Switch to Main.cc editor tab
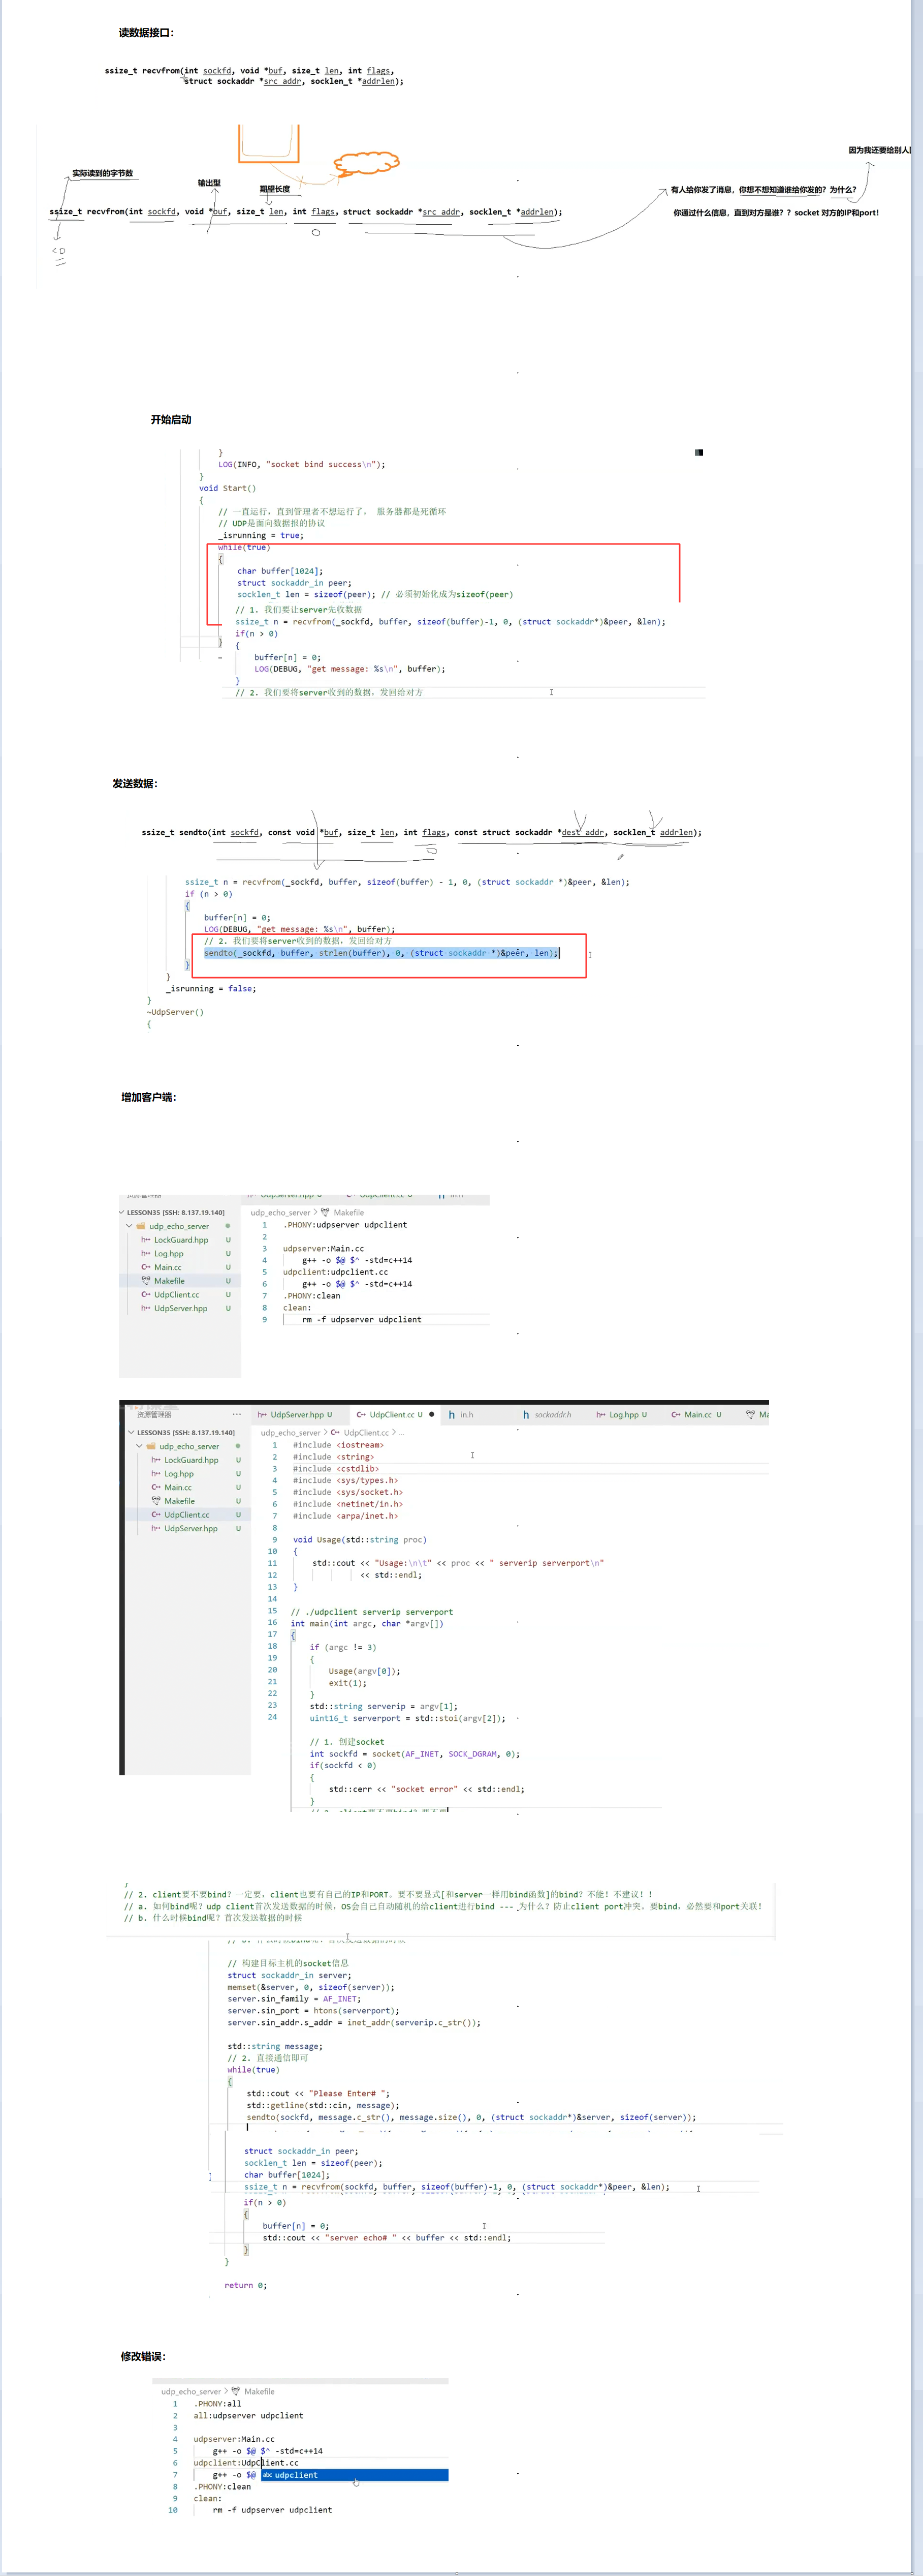 (x=696, y=1415)
